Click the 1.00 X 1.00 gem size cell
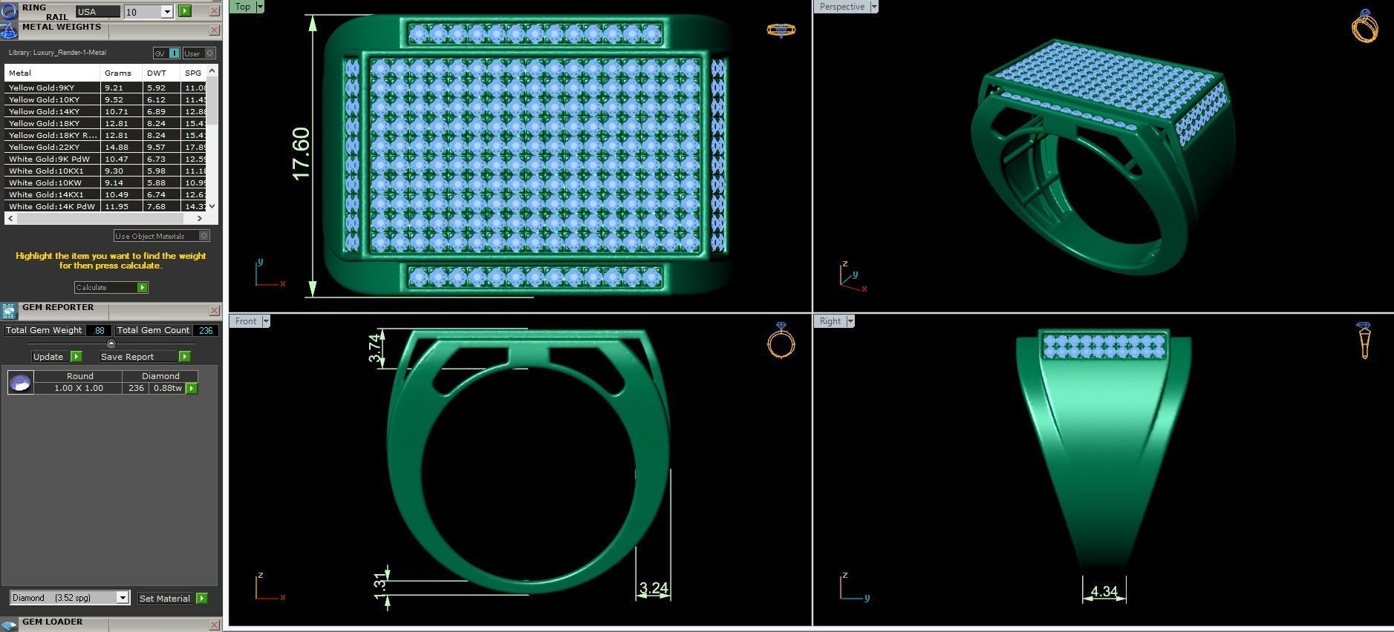Screen dimensions: 1394x632 click(78, 388)
